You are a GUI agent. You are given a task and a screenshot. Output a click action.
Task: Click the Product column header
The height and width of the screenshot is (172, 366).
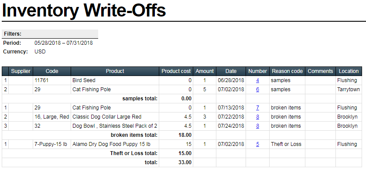click(x=115, y=71)
